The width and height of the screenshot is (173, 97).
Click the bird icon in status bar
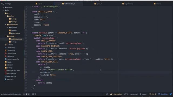point(171,94)
